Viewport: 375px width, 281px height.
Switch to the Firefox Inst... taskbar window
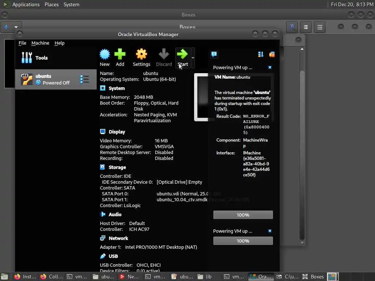point(25,277)
